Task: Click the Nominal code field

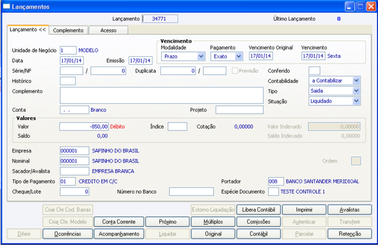Action: 75,161
